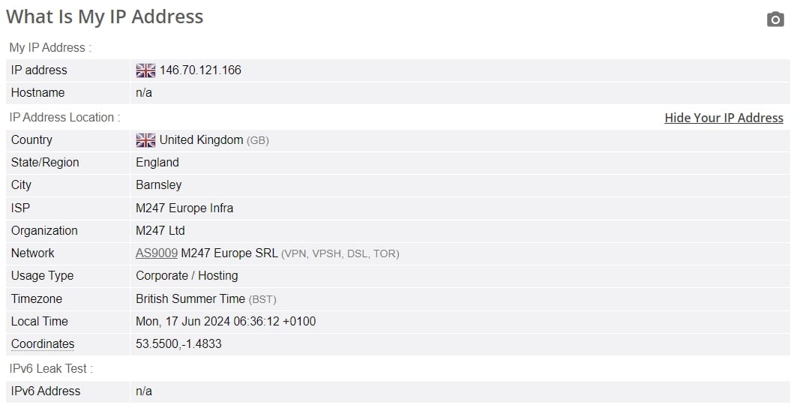Open the AS9009 network link

tap(156, 253)
